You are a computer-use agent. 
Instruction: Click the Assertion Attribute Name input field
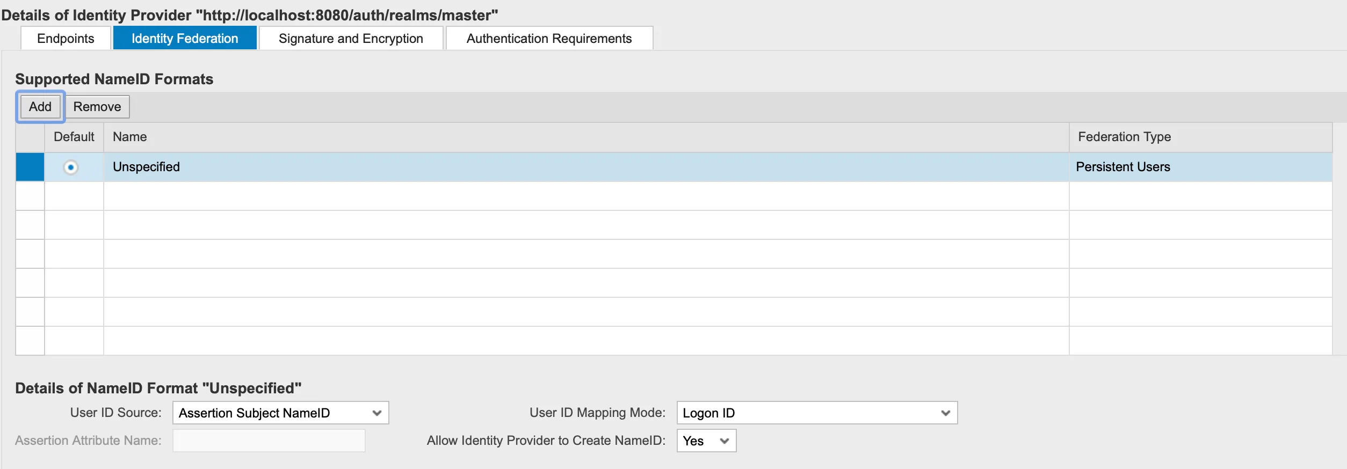[x=269, y=441]
